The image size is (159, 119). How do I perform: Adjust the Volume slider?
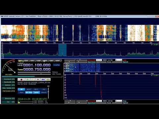[34, 72]
